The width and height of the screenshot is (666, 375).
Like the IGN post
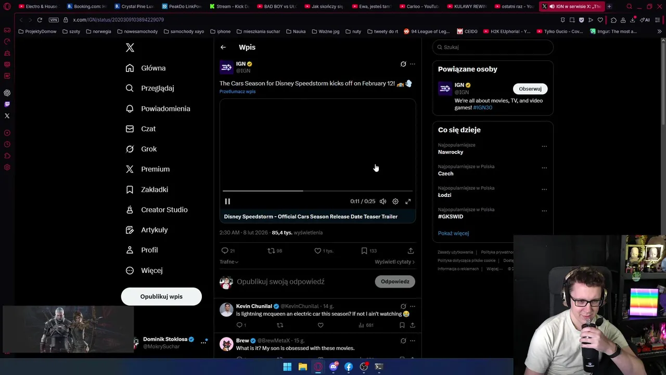[324, 251]
